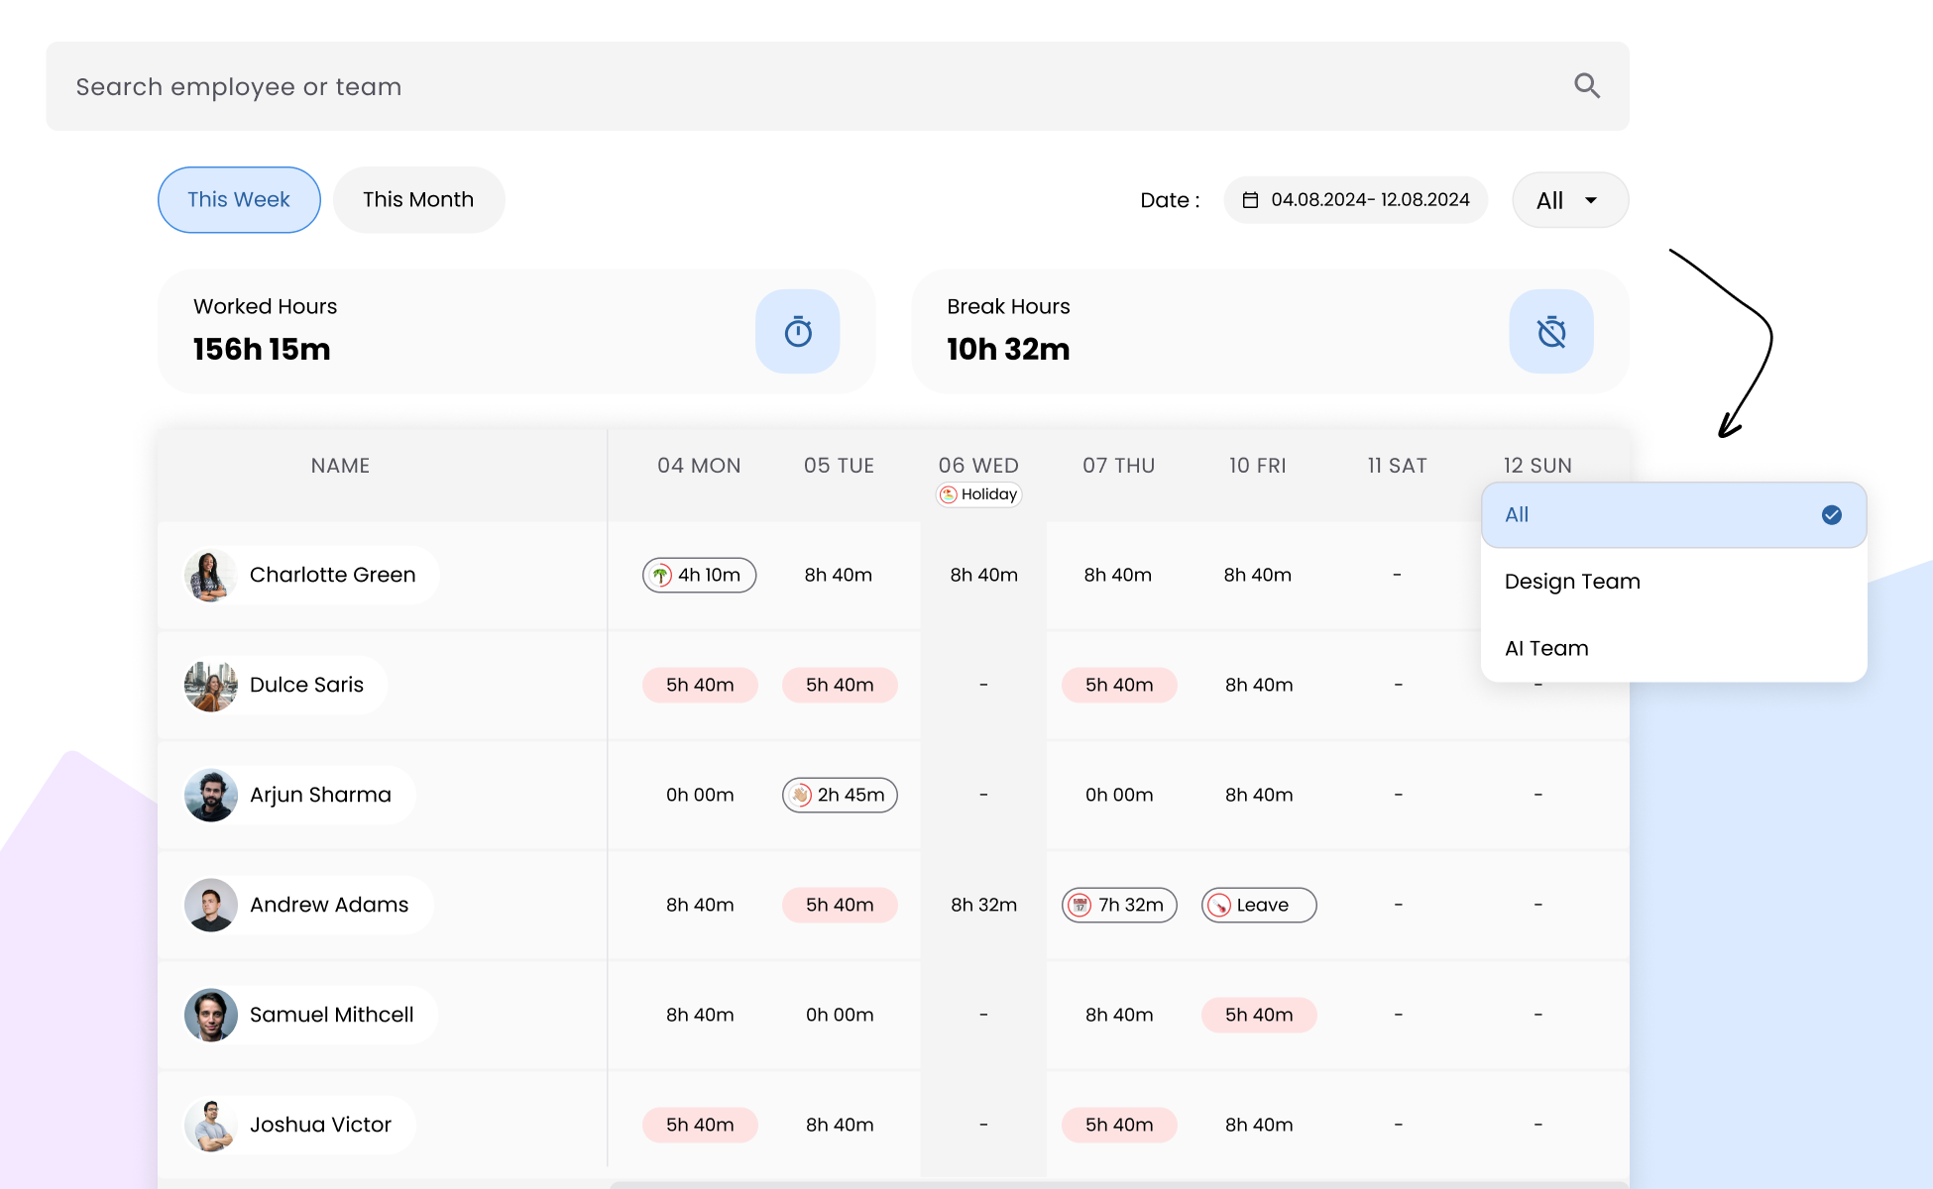
Task: Select Design Team from the team list
Action: coord(1572,582)
